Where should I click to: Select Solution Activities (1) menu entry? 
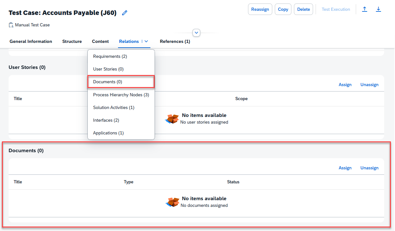point(113,107)
